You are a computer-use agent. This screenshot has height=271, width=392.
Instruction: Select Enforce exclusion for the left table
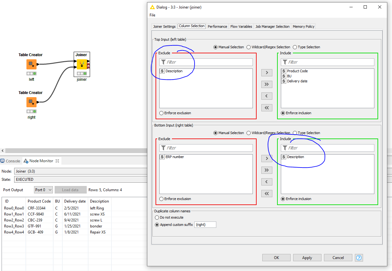[161, 113]
